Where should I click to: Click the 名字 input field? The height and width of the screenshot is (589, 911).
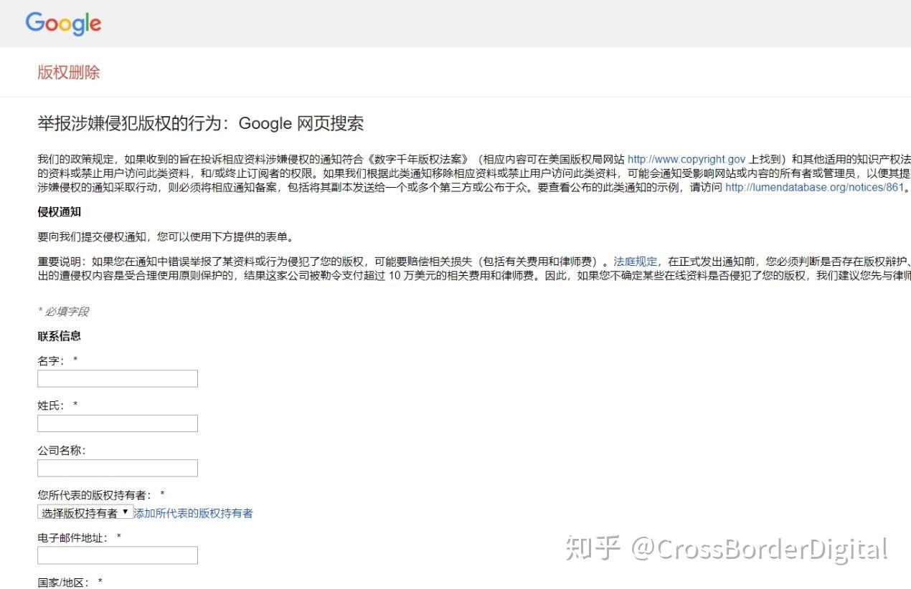[x=118, y=378]
